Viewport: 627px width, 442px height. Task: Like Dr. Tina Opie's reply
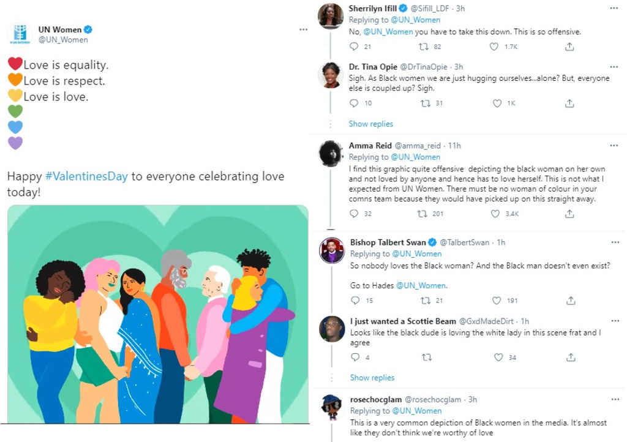click(x=497, y=103)
